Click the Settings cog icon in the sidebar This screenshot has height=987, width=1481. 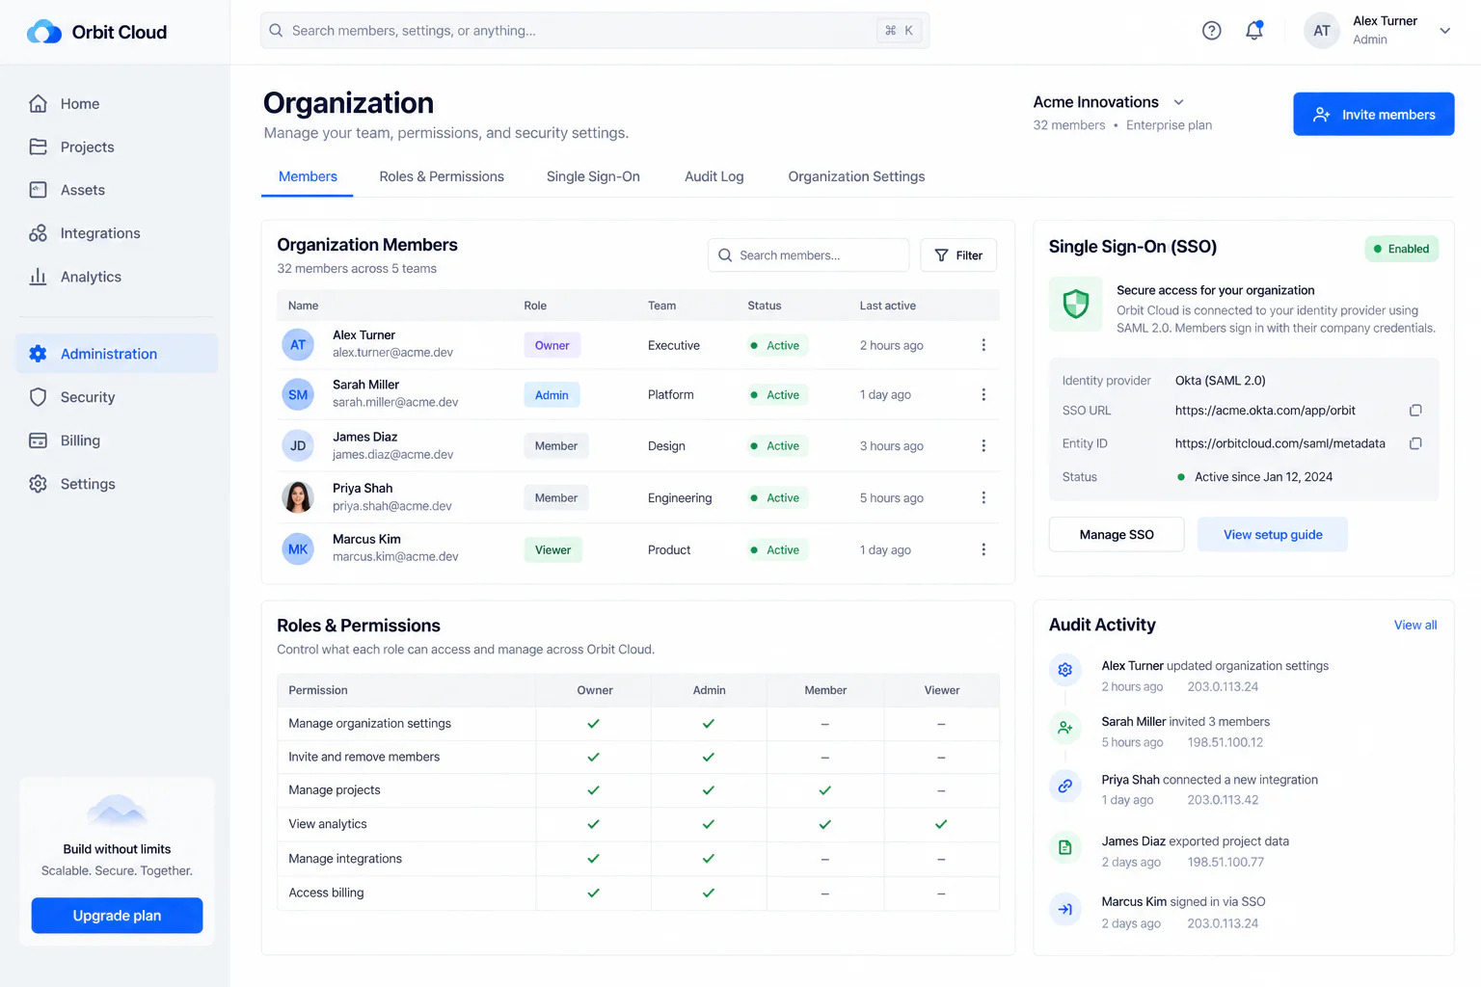[38, 484]
